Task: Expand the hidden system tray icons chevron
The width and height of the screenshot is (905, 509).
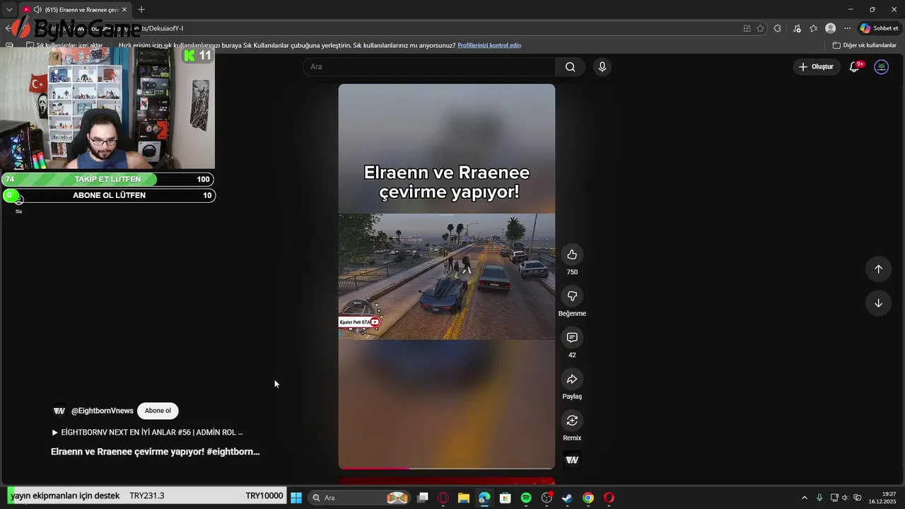Action: (804, 498)
